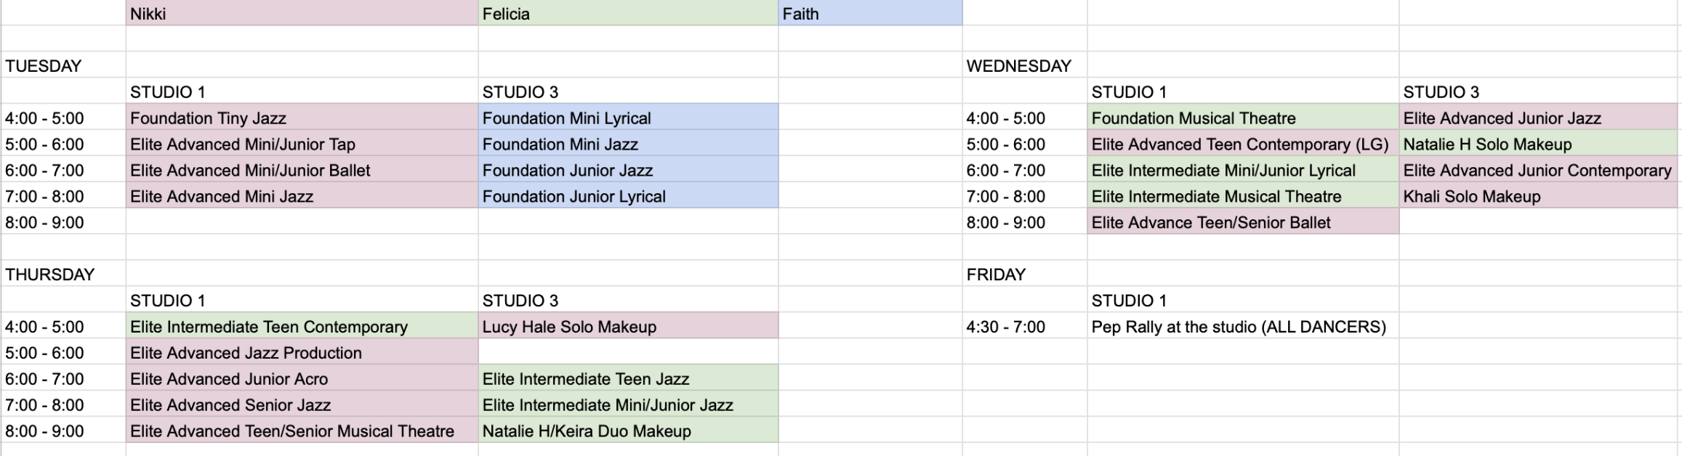
Task: Select the Friday 4:30 - 7:00 time cell
Action: pos(1025,326)
